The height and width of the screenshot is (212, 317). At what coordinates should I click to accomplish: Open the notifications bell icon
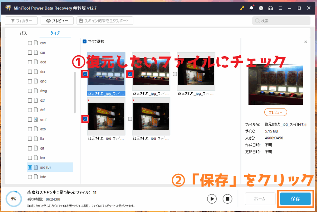point(251,8)
